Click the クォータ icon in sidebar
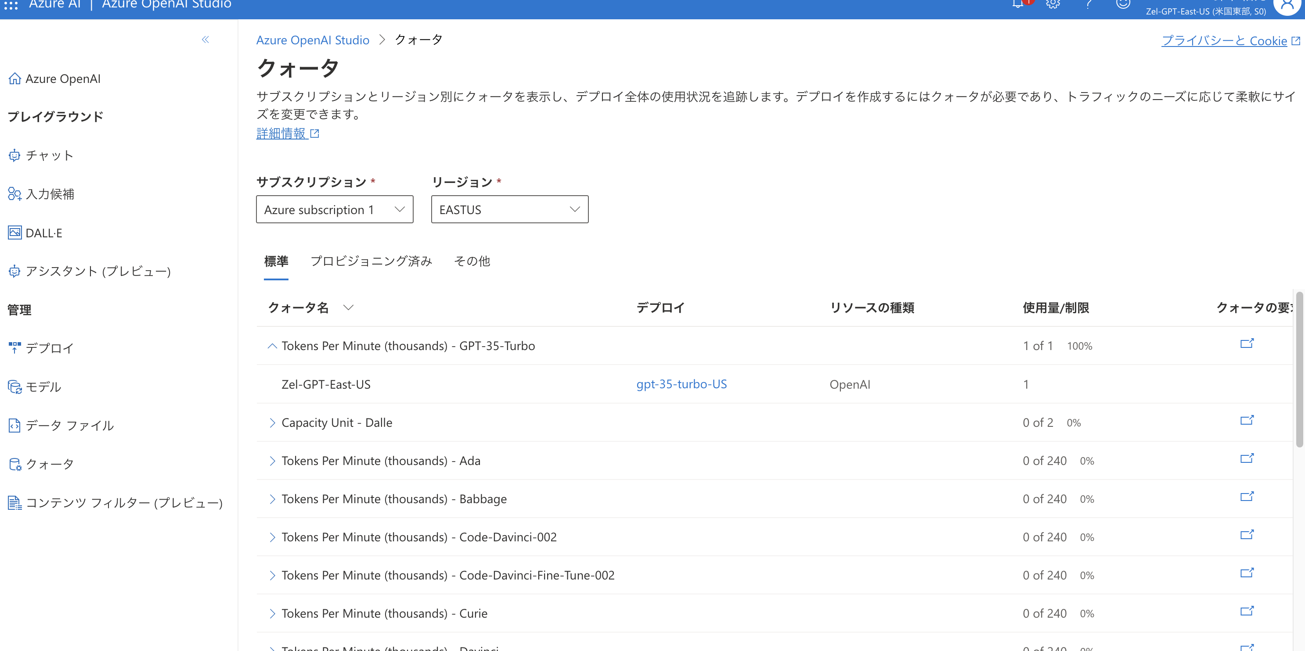This screenshot has width=1305, height=651. [x=14, y=464]
